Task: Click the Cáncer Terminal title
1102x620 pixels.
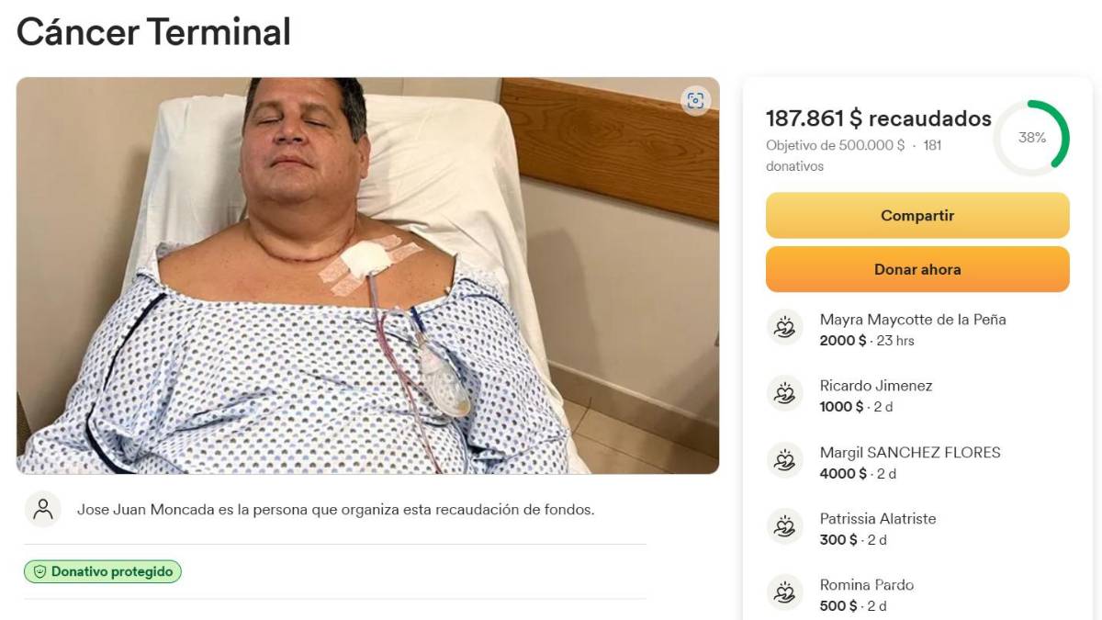Action: point(153,32)
